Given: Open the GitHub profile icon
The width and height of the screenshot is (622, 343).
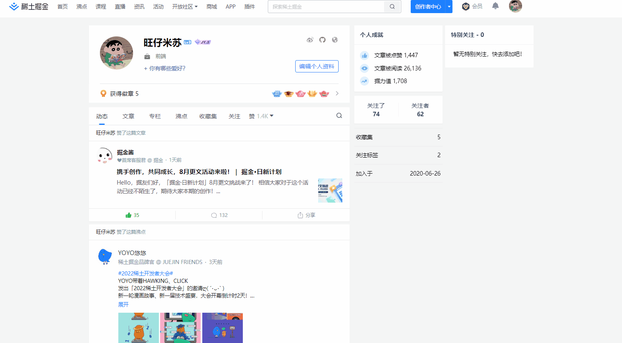Looking at the screenshot, I should point(323,40).
